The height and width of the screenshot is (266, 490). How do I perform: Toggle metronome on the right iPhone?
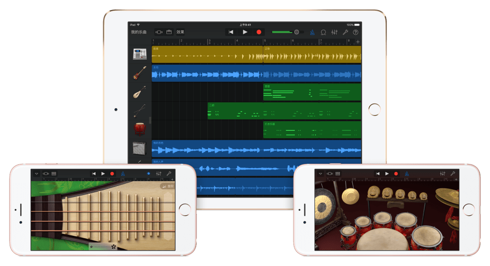pos(407,173)
